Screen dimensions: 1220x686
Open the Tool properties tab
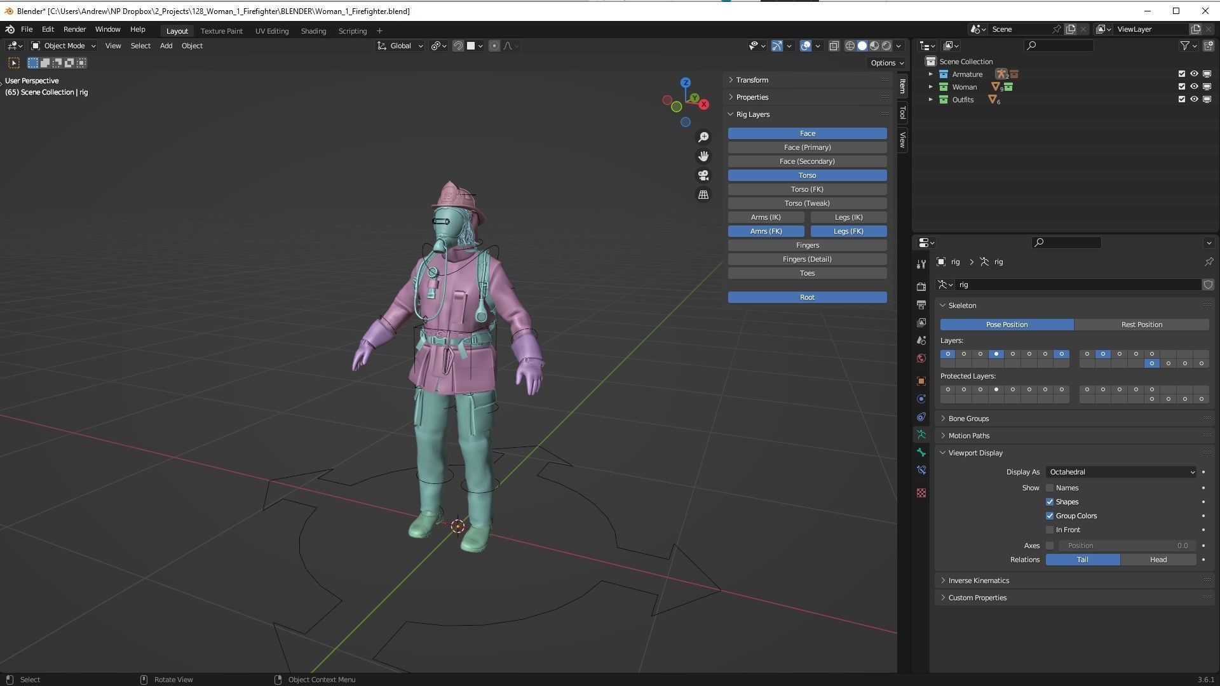coord(921,264)
